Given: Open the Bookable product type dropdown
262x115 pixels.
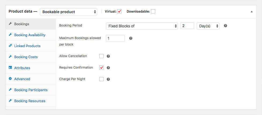Looking at the screenshot, I should (69, 12).
